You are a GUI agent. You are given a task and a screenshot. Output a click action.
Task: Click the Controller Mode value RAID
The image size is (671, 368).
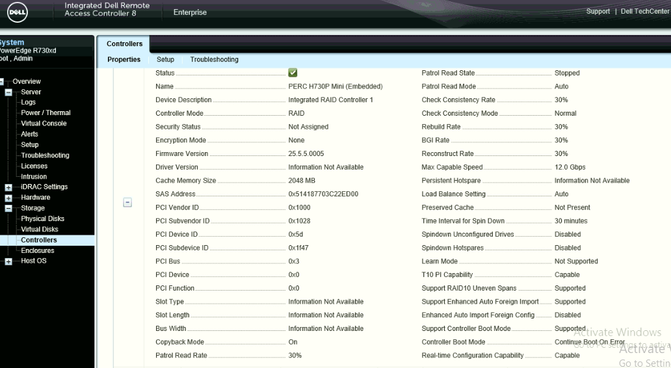pos(296,113)
